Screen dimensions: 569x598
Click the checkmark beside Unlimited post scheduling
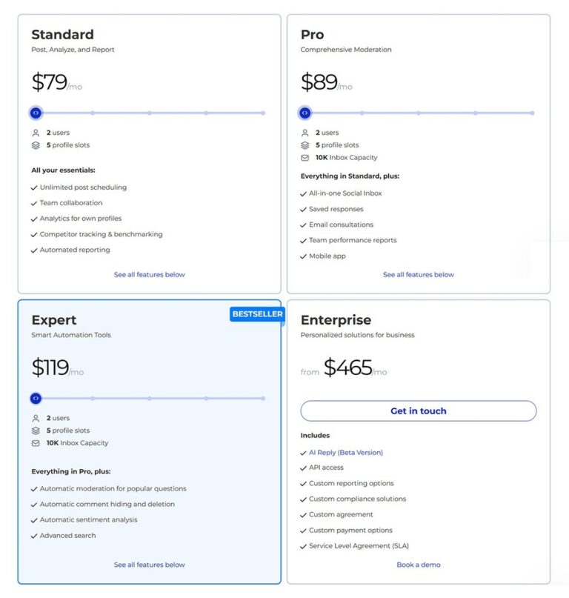point(33,187)
